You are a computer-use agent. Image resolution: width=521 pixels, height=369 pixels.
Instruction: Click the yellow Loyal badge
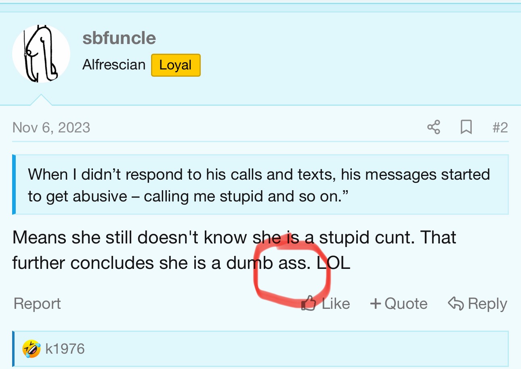[176, 65]
